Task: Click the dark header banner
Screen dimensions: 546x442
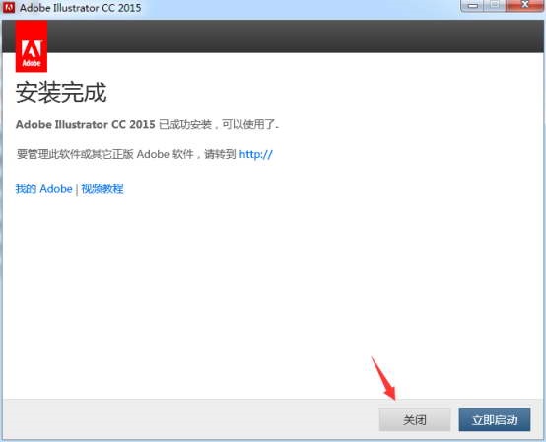Action: tap(296, 37)
